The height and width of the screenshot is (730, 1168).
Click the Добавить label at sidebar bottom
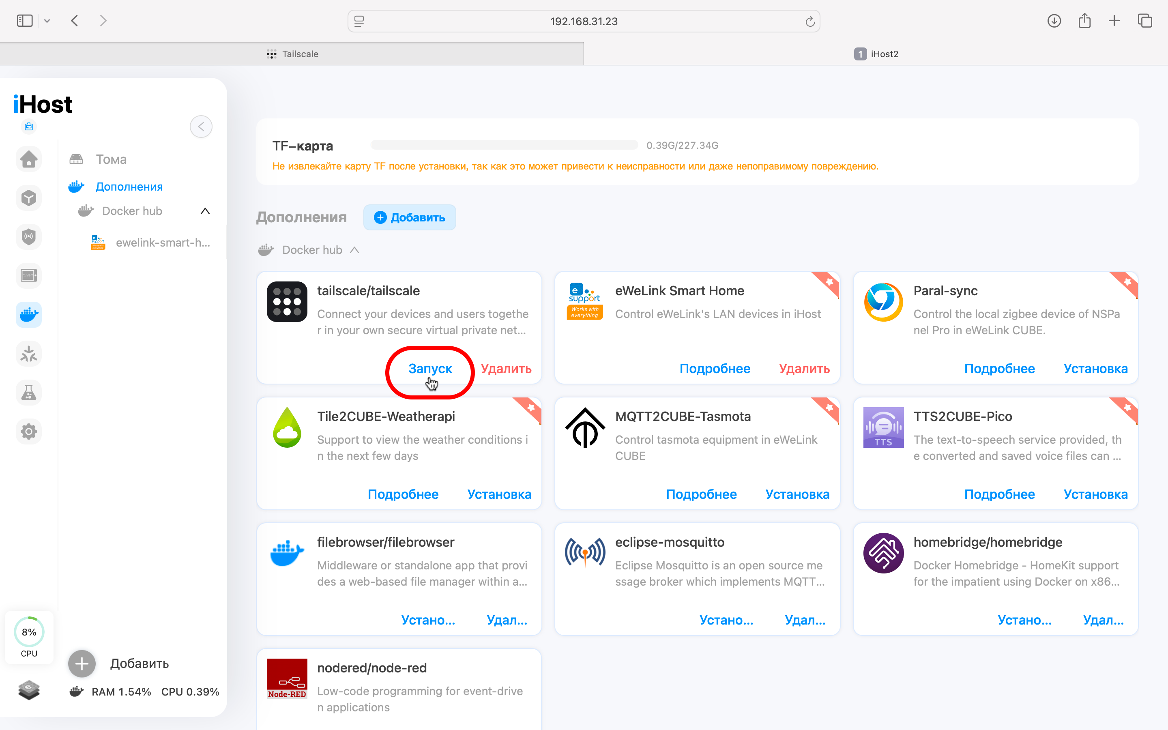click(140, 664)
